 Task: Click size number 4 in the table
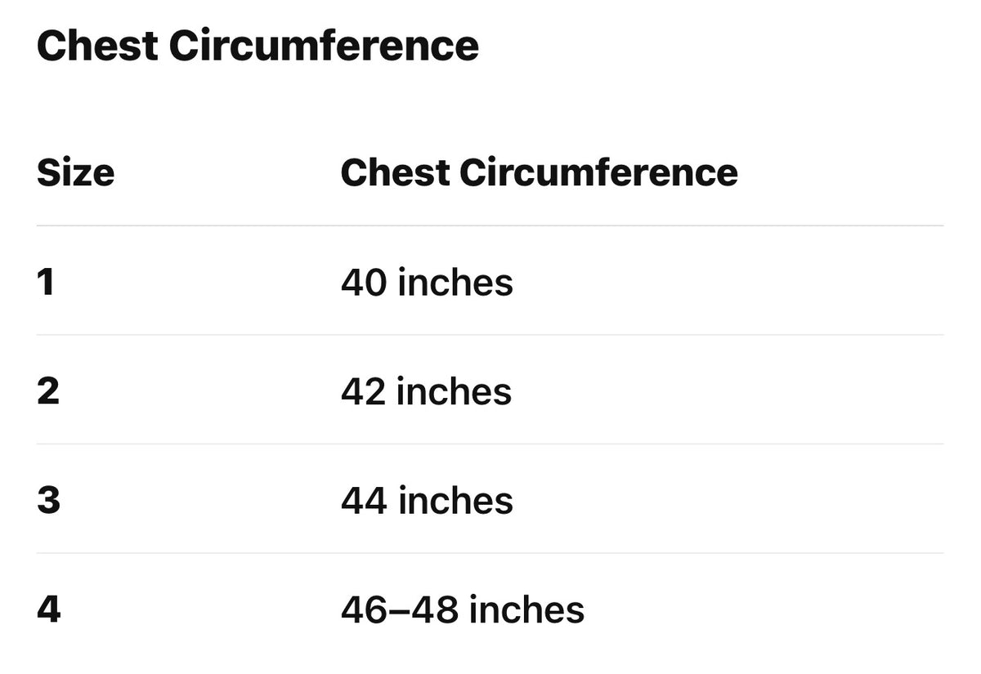coord(48,609)
